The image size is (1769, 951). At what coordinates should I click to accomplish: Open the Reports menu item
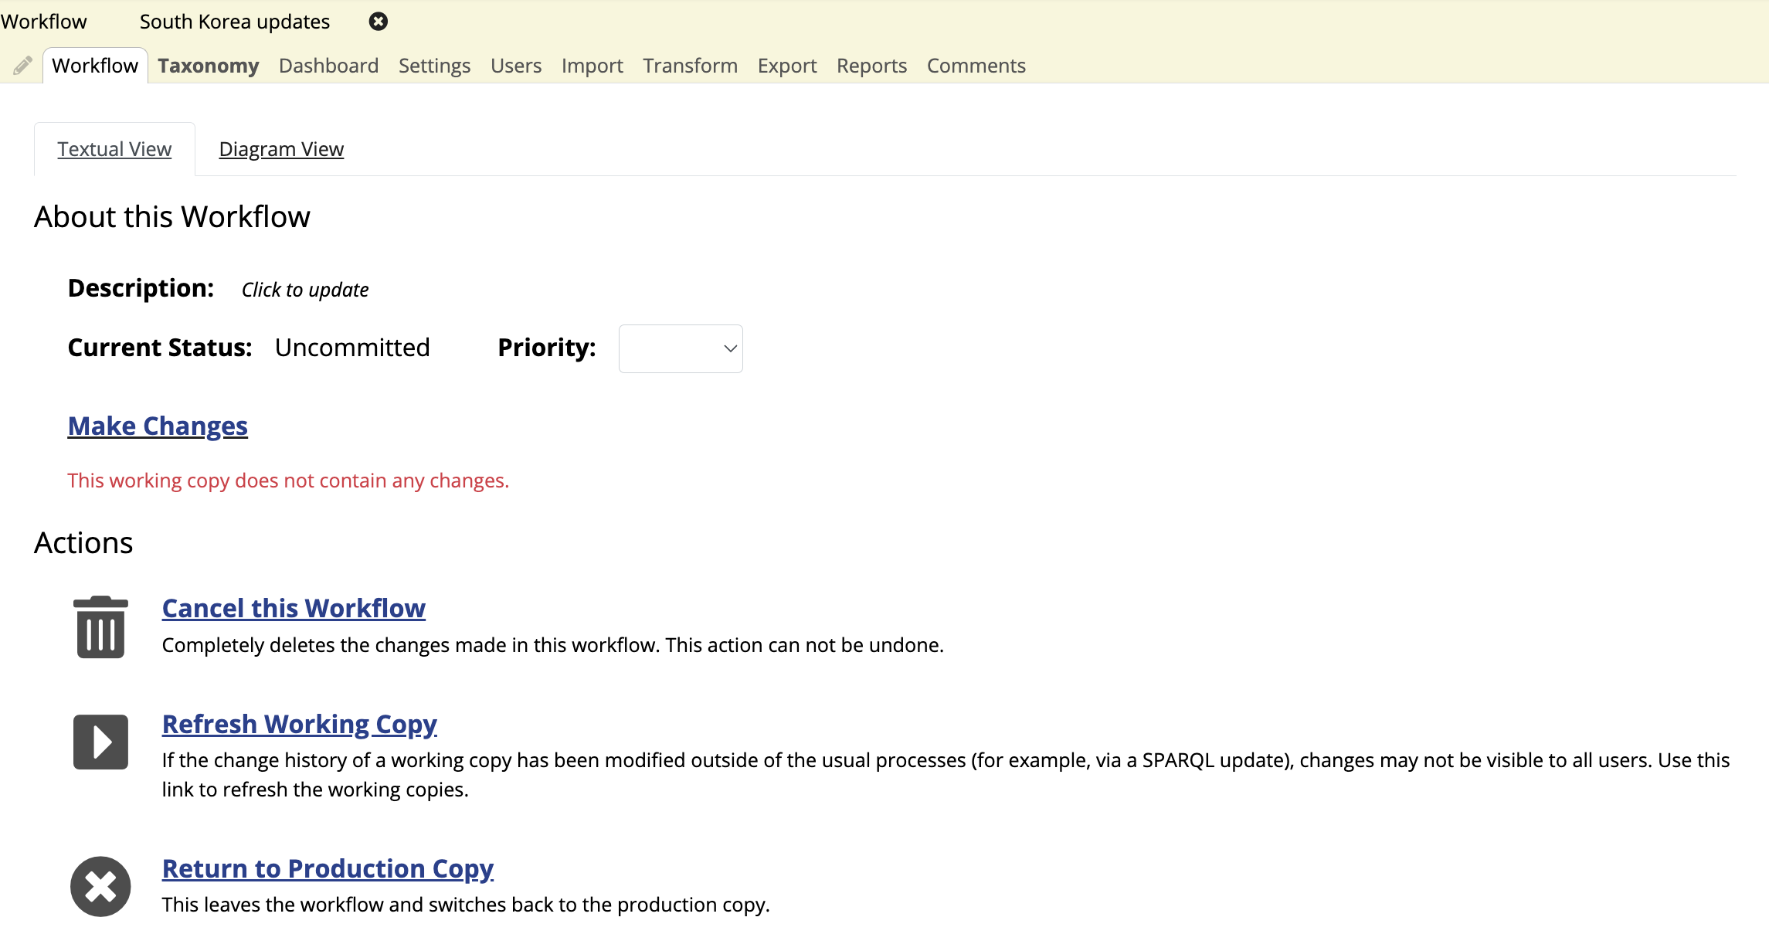tap(871, 64)
